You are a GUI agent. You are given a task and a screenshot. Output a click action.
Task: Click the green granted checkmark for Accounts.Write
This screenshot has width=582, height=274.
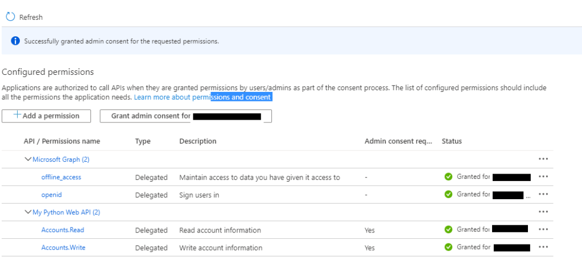(x=448, y=247)
